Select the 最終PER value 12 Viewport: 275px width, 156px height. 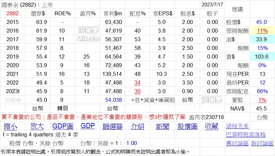click(262, 82)
